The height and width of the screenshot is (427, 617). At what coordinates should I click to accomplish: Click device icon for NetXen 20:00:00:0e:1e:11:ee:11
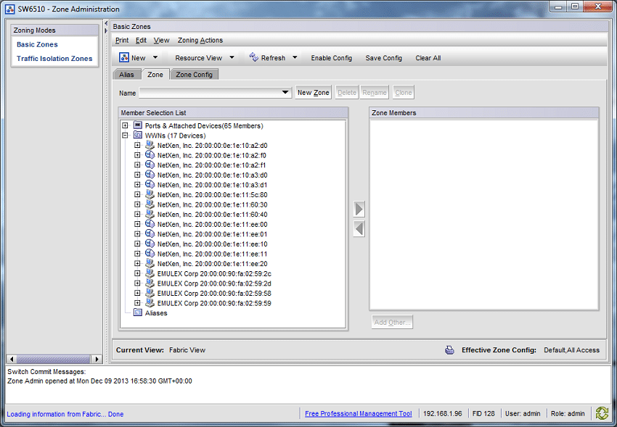click(150, 253)
